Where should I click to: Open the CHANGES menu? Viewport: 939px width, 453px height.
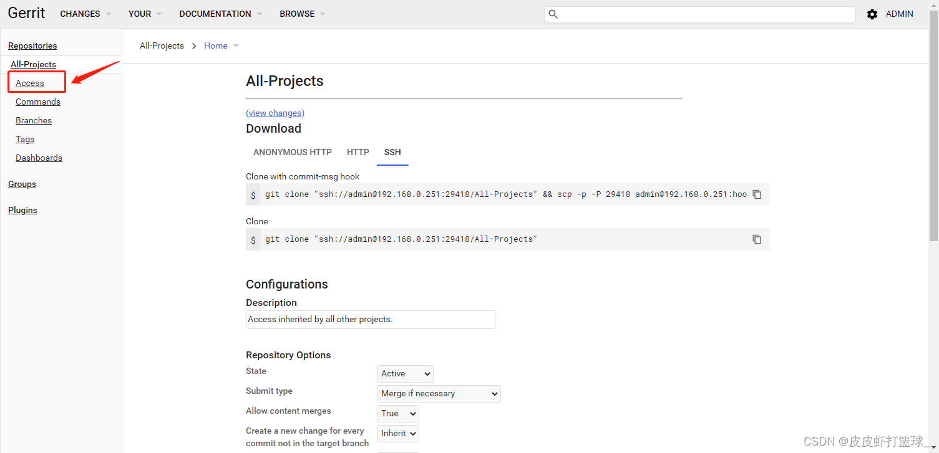[x=85, y=14]
